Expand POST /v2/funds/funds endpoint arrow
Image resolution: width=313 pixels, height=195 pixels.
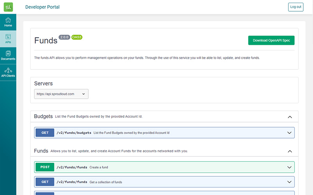pos(290,167)
